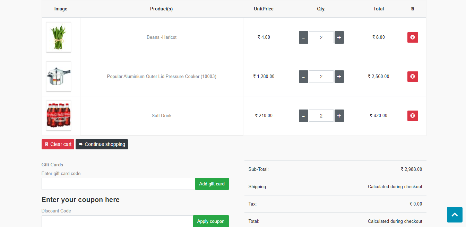Delete Soft Drink row with trash icon

[x=412, y=116]
